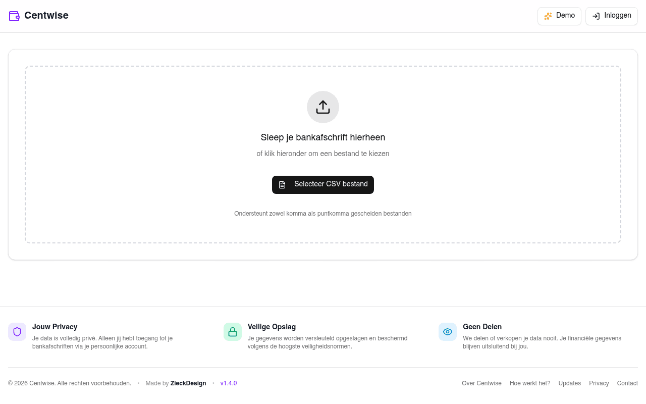Open the Contact page

[627, 383]
